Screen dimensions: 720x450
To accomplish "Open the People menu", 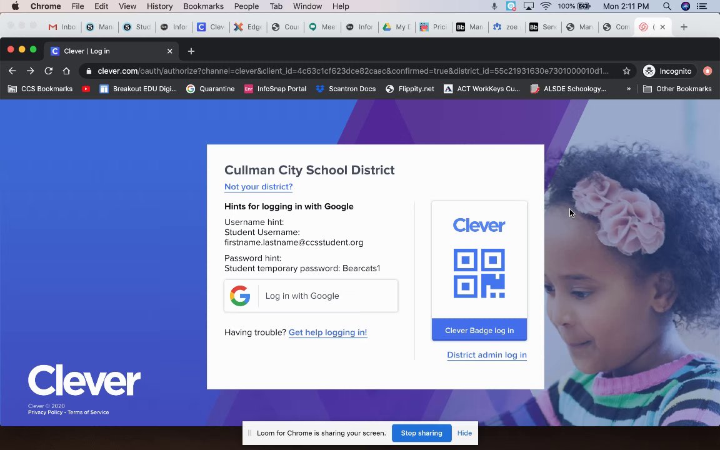I will pos(247,6).
